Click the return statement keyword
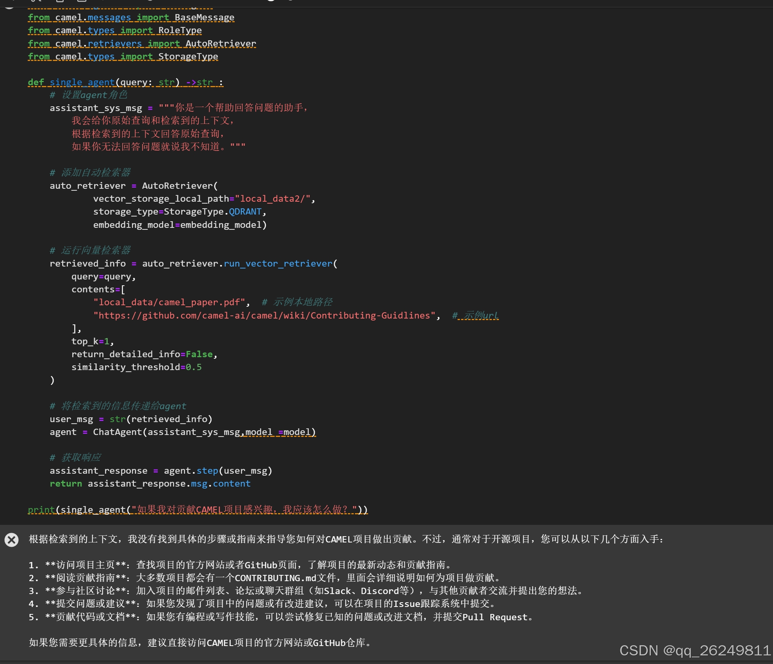Viewport: 773px width, 664px height. click(66, 483)
